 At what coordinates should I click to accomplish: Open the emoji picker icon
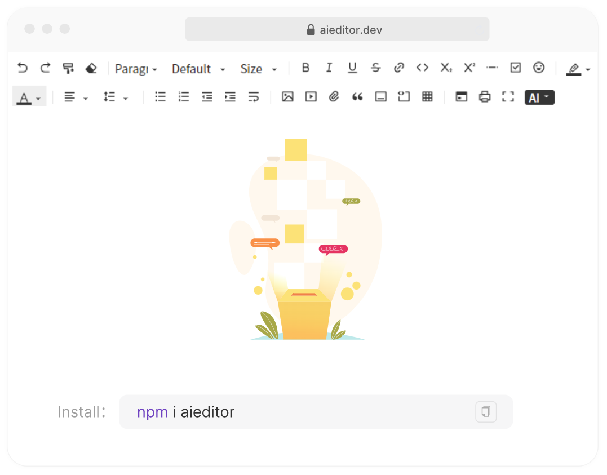pyautogui.click(x=539, y=68)
